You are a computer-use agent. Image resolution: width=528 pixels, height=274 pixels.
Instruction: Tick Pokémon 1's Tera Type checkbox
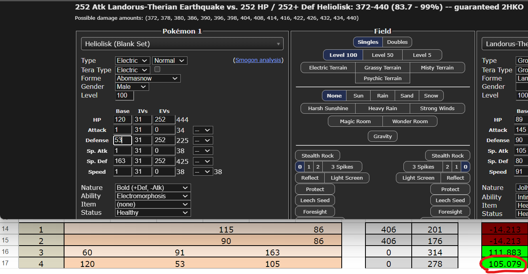(157, 69)
